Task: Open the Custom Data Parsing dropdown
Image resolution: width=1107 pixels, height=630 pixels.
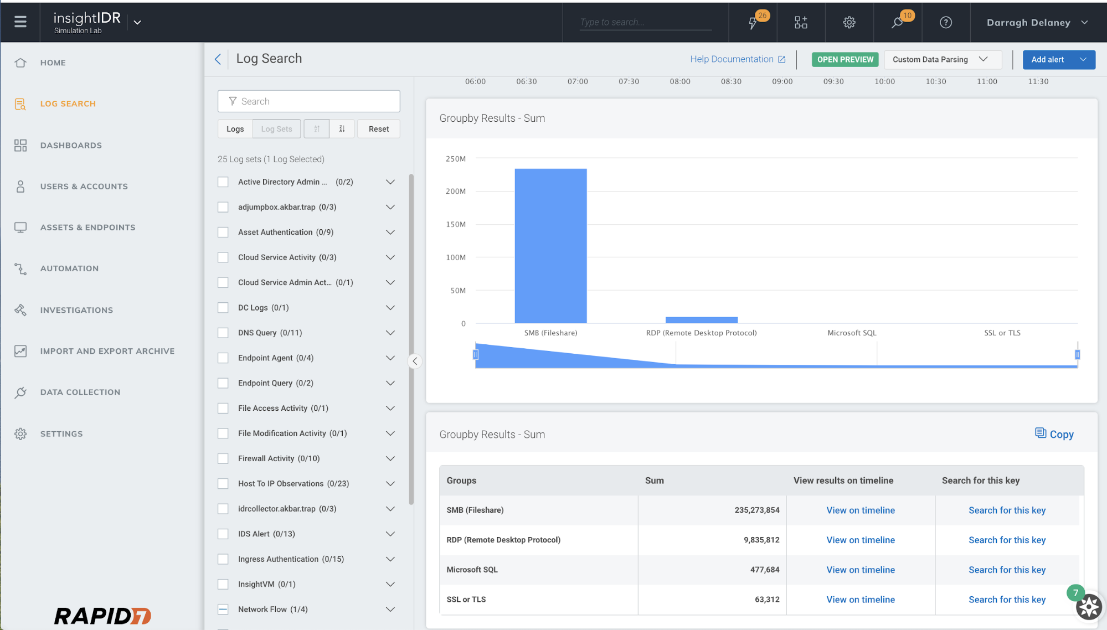Action: click(942, 60)
